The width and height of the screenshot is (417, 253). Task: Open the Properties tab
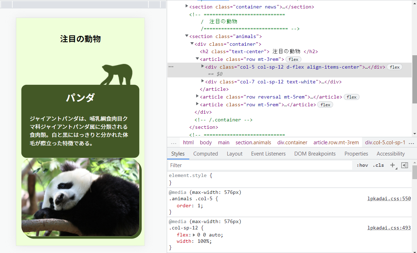click(356, 154)
